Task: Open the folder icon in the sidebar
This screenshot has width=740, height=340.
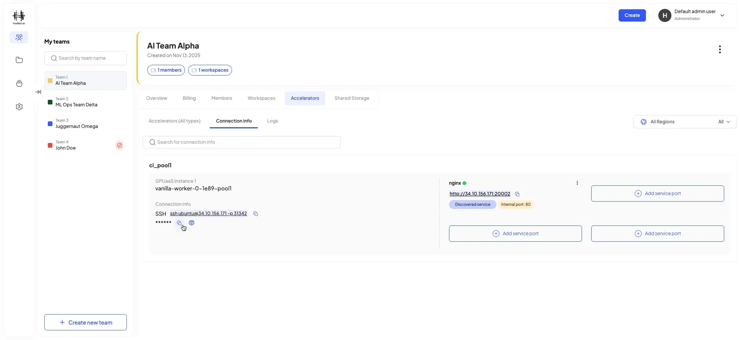Action: (19, 60)
